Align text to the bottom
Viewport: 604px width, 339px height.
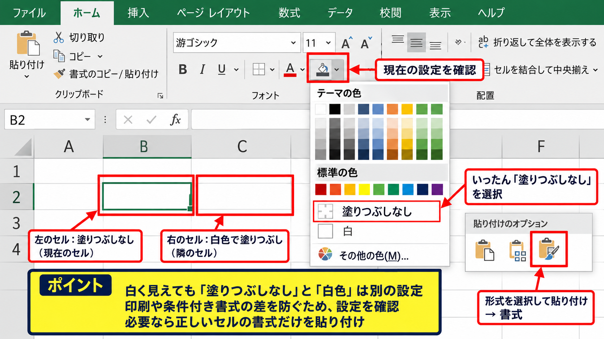(435, 45)
